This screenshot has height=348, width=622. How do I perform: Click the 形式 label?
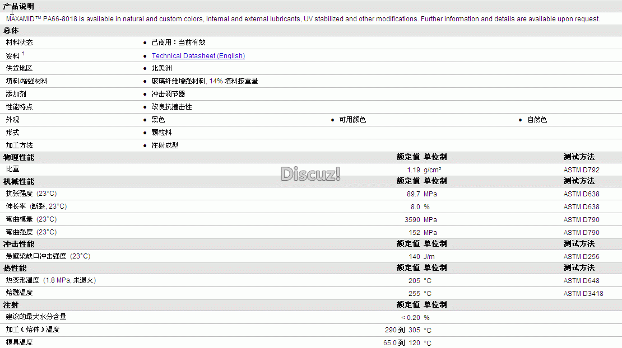tap(13, 133)
